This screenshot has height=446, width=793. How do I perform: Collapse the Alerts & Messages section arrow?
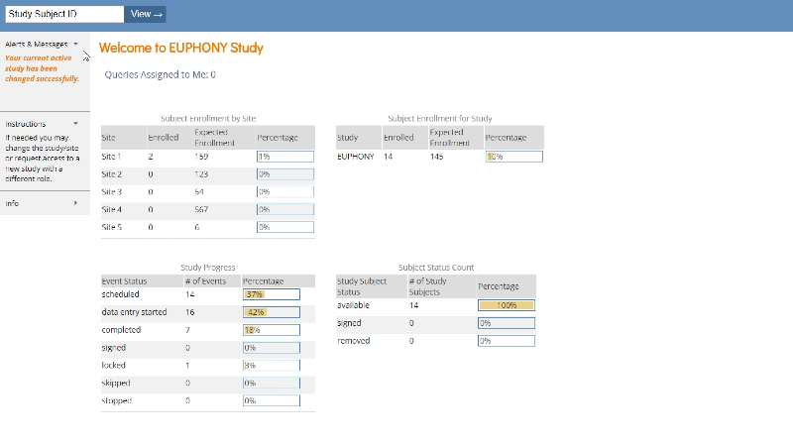pyautogui.click(x=75, y=45)
